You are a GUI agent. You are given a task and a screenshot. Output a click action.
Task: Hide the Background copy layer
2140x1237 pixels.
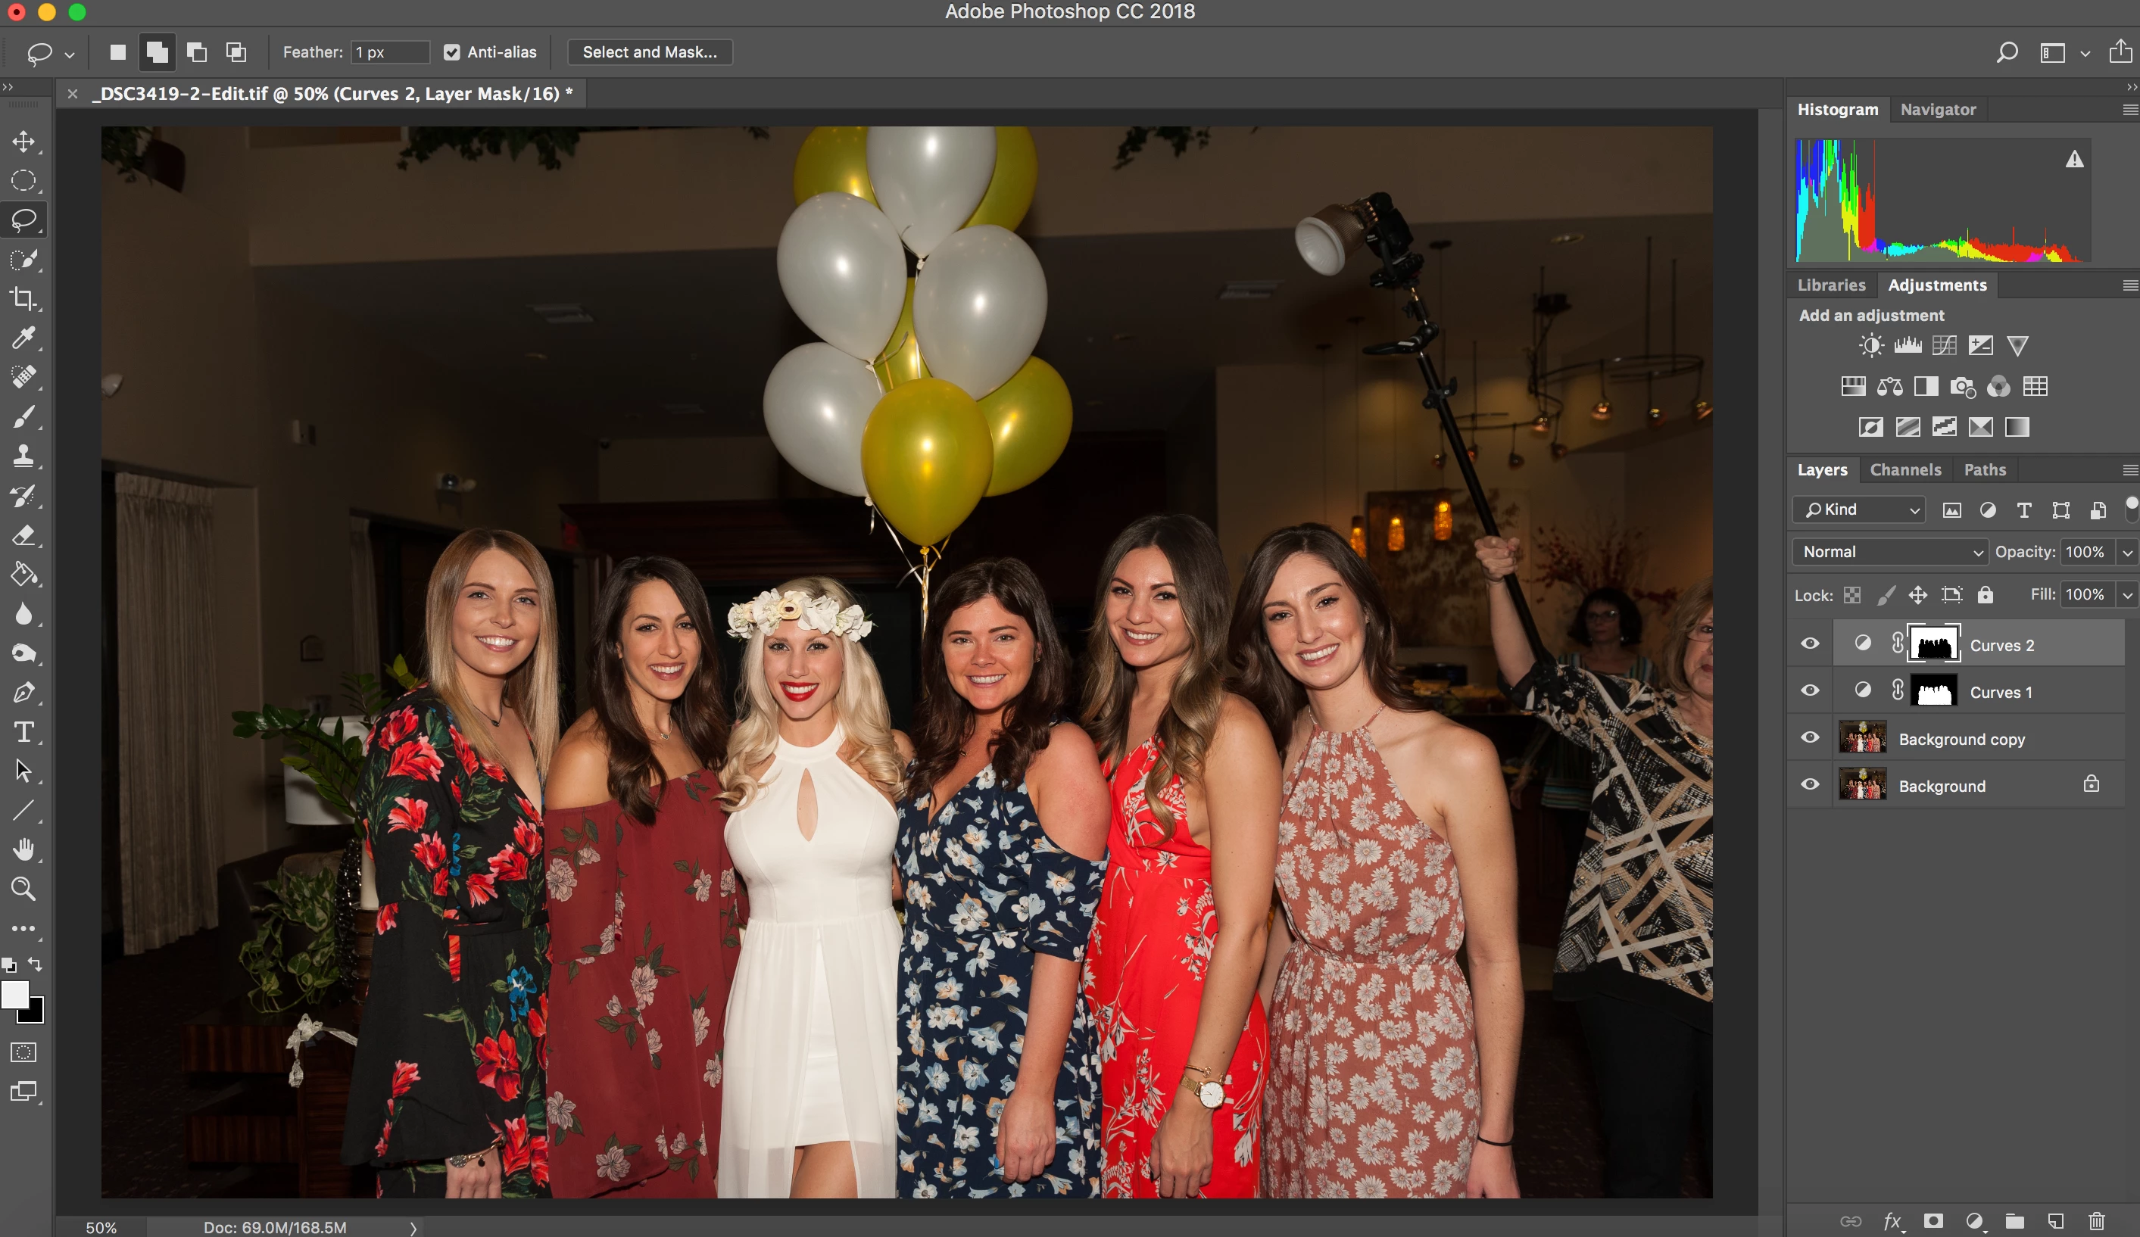tap(1810, 737)
